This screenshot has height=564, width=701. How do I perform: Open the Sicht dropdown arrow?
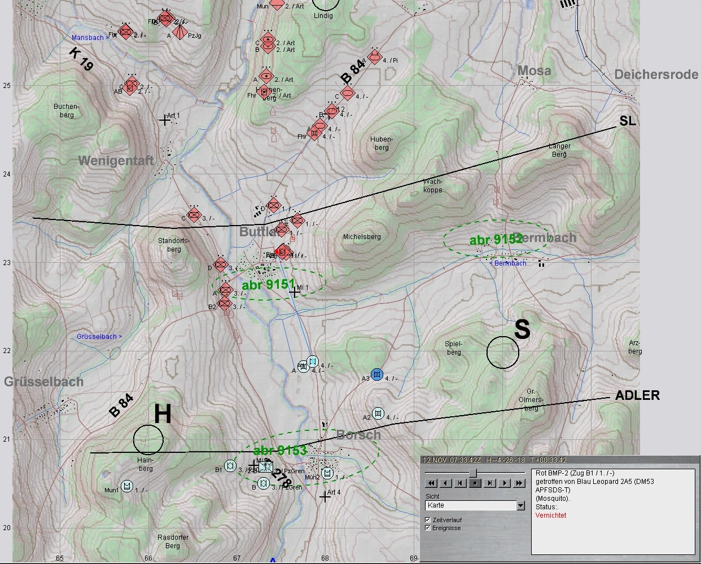coord(520,506)
